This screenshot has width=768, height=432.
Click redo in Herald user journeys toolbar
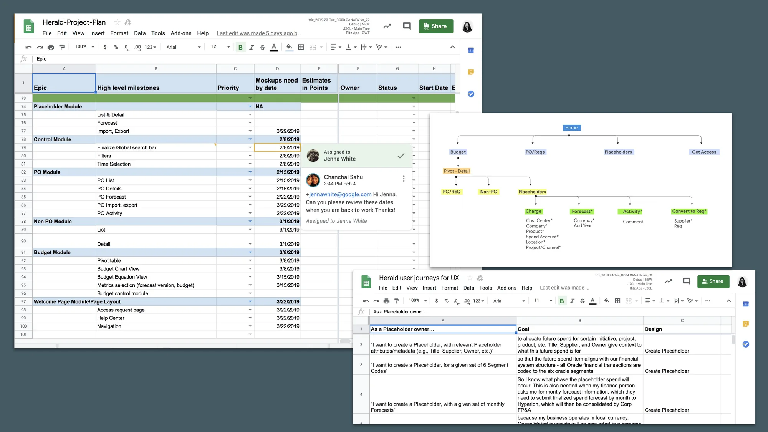pos(376,301)
